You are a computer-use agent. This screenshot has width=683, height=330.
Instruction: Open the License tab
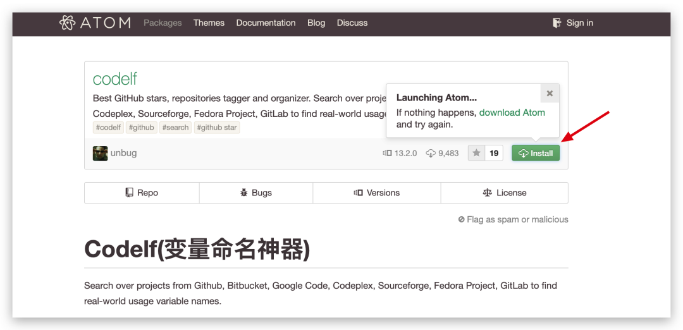click(505, 193)
